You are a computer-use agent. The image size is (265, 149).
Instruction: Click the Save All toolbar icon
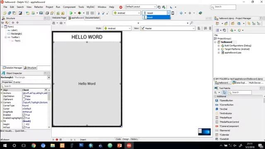47,13
